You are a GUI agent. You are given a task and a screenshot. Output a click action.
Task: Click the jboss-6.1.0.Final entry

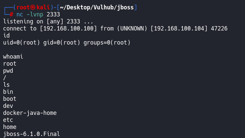[x=32, y=134]
